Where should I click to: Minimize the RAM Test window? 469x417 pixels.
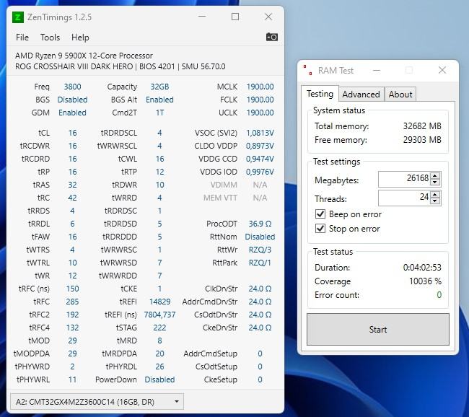[x=377, y=70]
